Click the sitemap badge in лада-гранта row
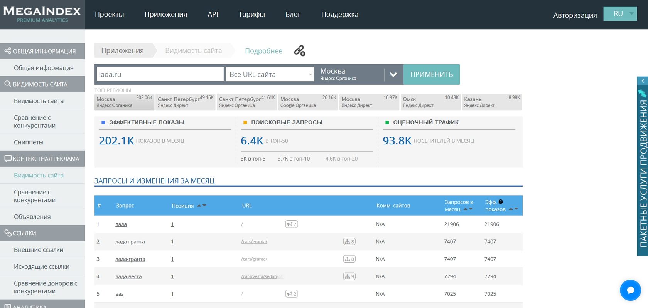This screenshot has width=648, height=308. pos(349,259)
